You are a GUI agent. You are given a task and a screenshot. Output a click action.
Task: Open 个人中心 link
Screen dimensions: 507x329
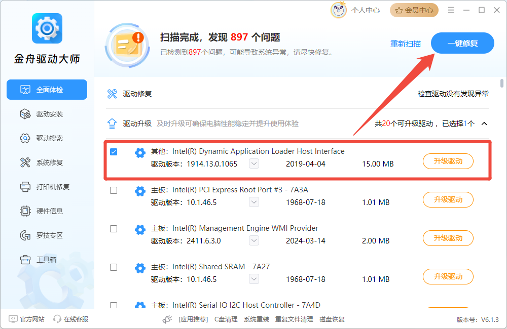pyautogui.click(x=366, y=10)
